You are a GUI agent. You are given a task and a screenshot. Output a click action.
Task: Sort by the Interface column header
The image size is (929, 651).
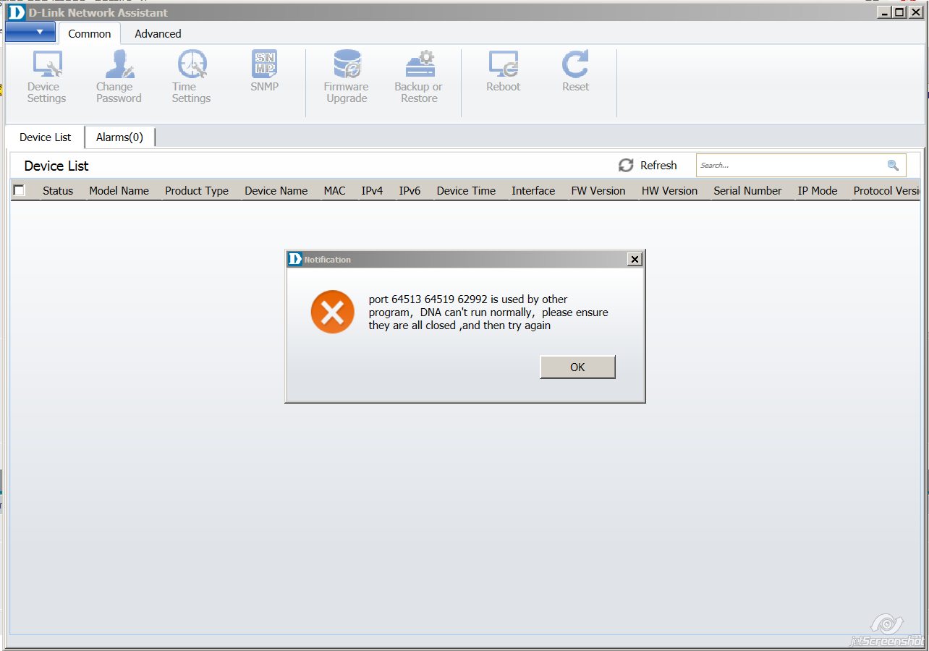[533, 191]
